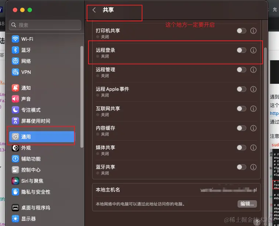
Task: Open Screen Time (屏幕使用时间) hourglass icon
Action: pos(15,121)
